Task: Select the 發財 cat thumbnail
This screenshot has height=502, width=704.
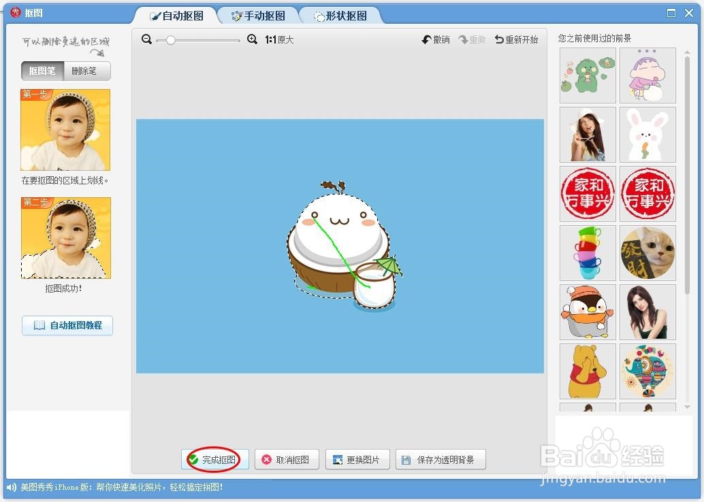Action: click(647, 253)
